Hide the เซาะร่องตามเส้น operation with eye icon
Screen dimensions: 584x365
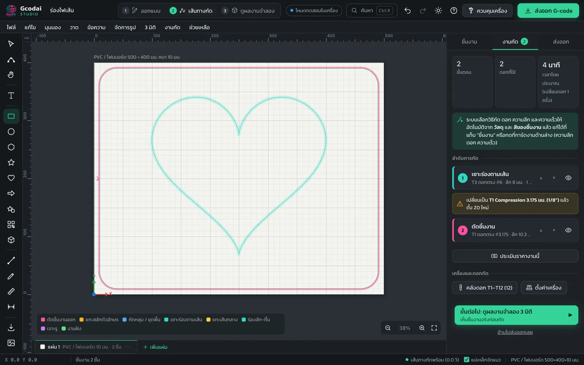pos(568,178)
